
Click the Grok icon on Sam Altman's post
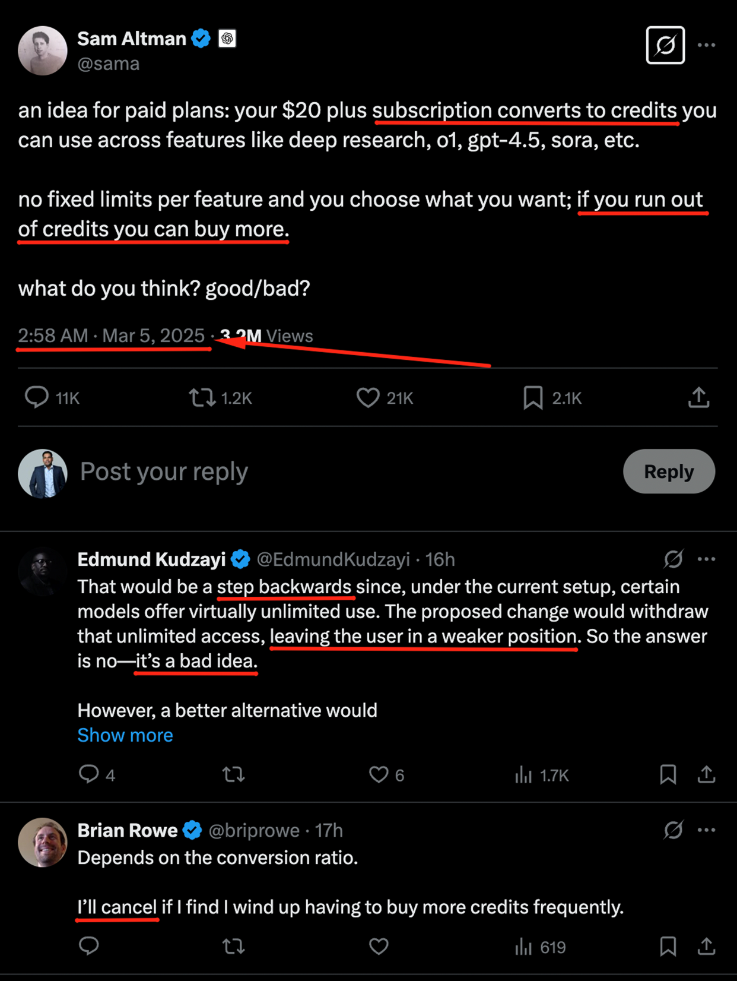[665, 45]
